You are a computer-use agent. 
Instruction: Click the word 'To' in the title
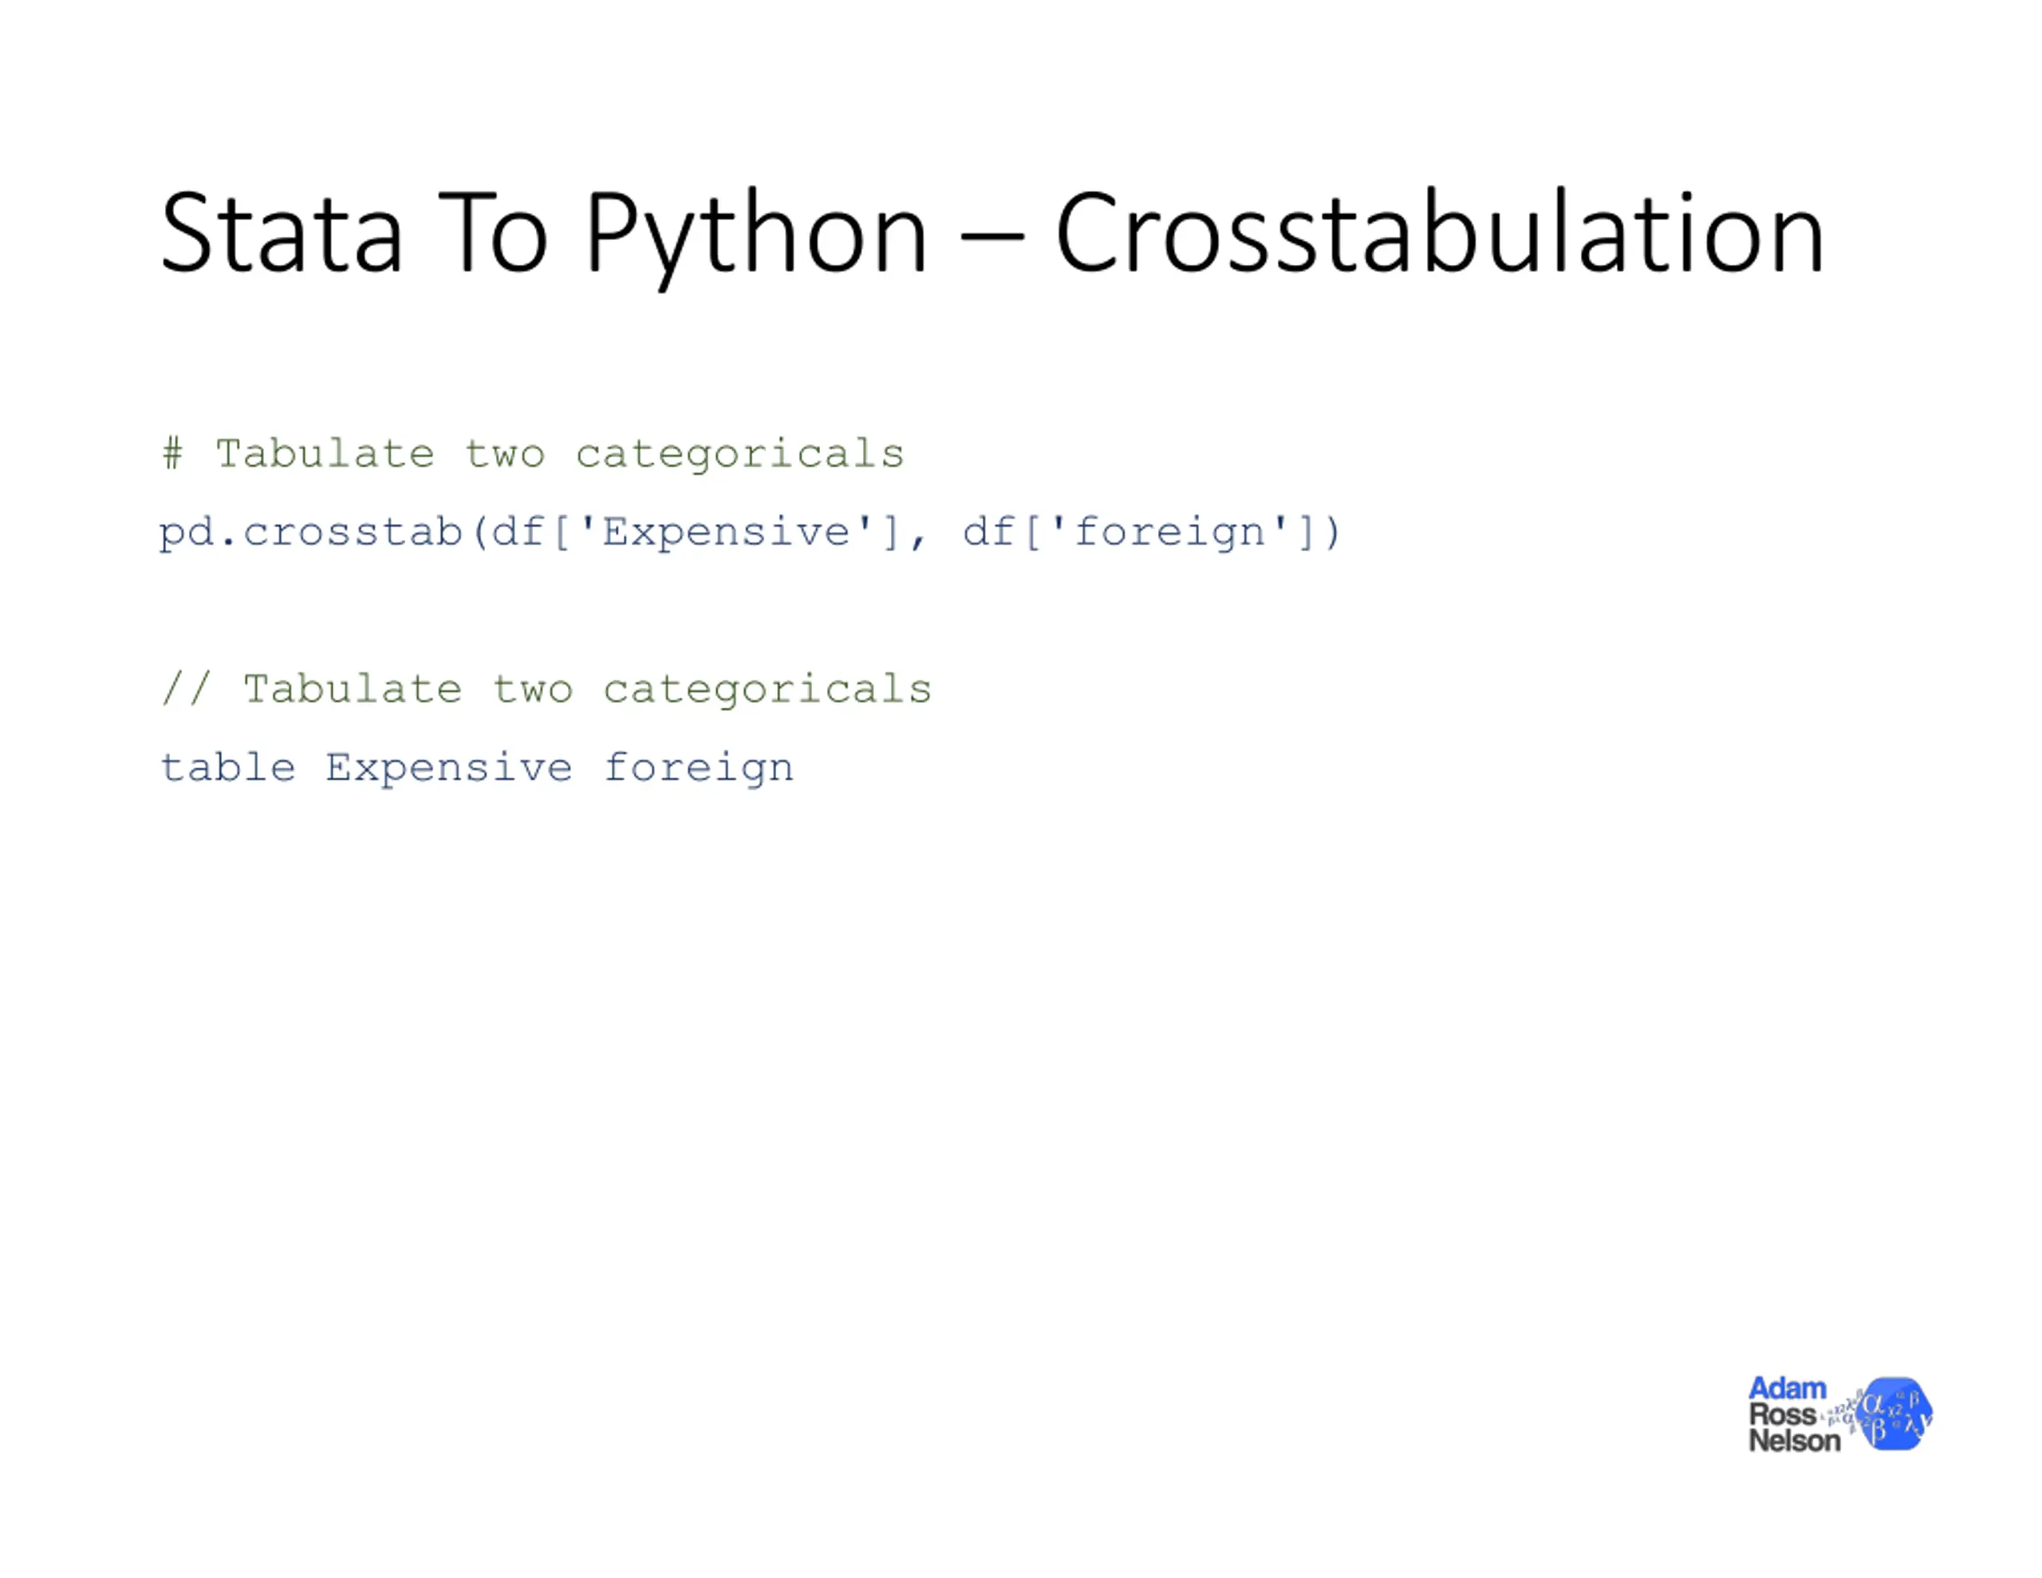tap(492, 232)
